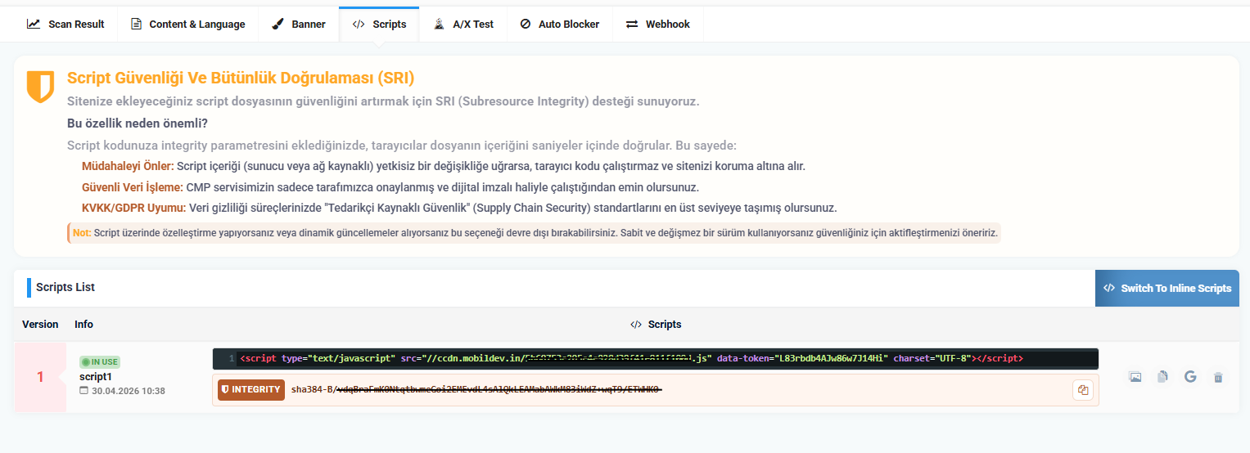The width and height of the screenshot is (1250, 453).
Task: Click the script1 name
Action: point(95,377)
